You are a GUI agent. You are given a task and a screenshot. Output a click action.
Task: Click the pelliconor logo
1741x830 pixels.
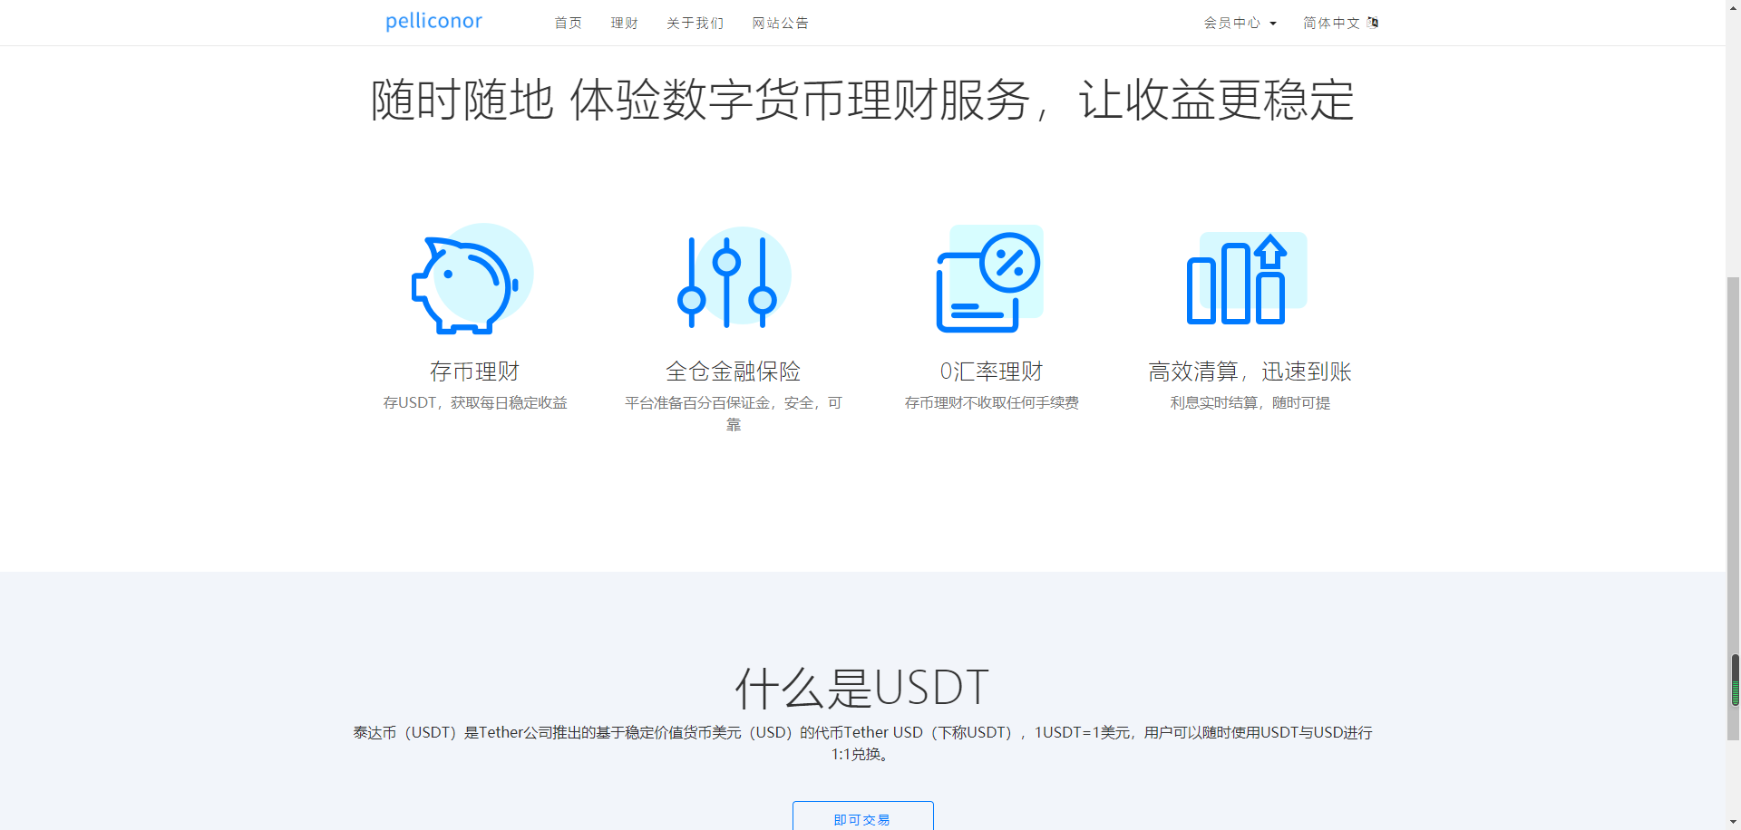tap(433, 21)
